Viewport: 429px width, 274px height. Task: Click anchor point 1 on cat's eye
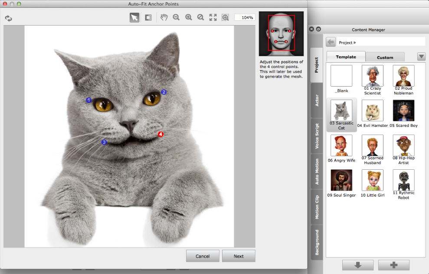pyautogui.click(x=88, y=100)
